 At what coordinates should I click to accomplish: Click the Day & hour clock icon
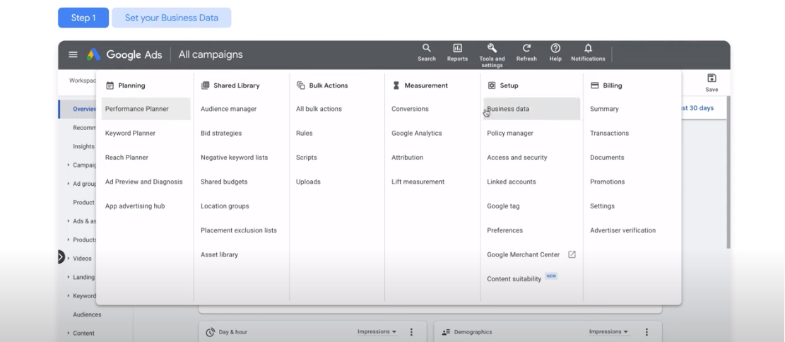(211, 332)
